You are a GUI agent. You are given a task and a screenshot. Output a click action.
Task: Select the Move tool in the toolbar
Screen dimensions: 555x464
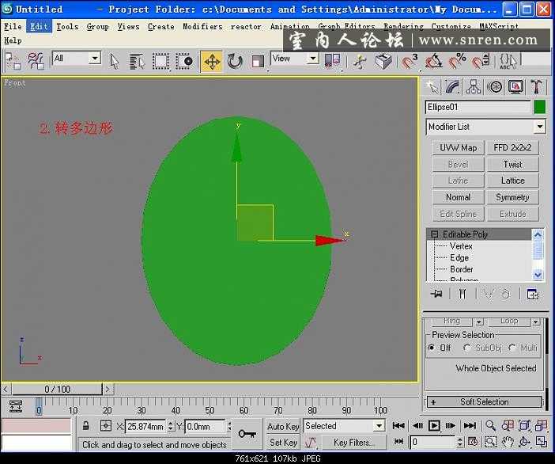tap(212, 61)
